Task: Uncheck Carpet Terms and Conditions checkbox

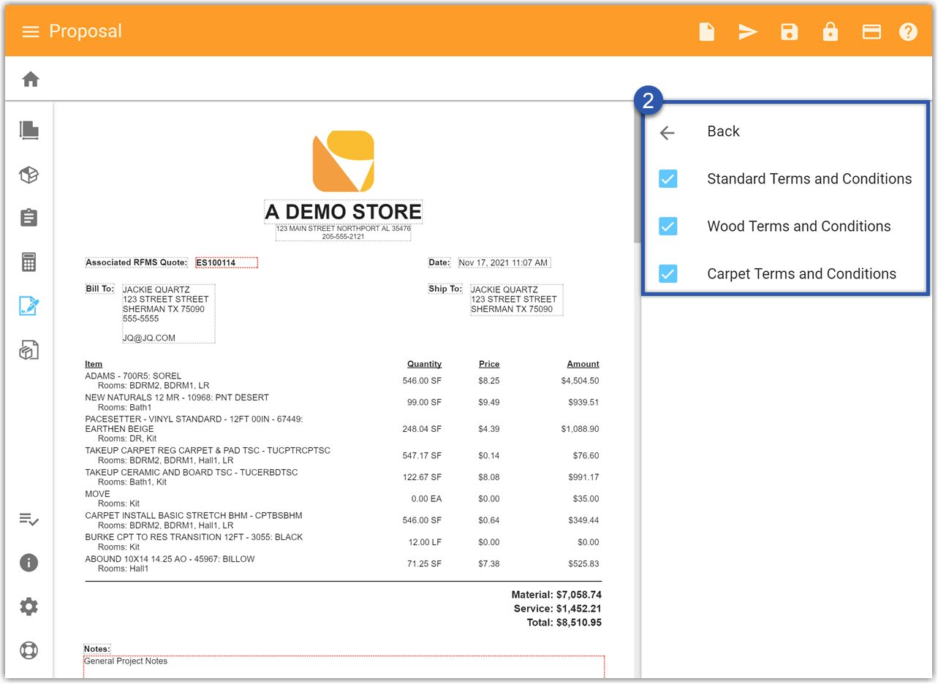Action: tap(667, 274)
